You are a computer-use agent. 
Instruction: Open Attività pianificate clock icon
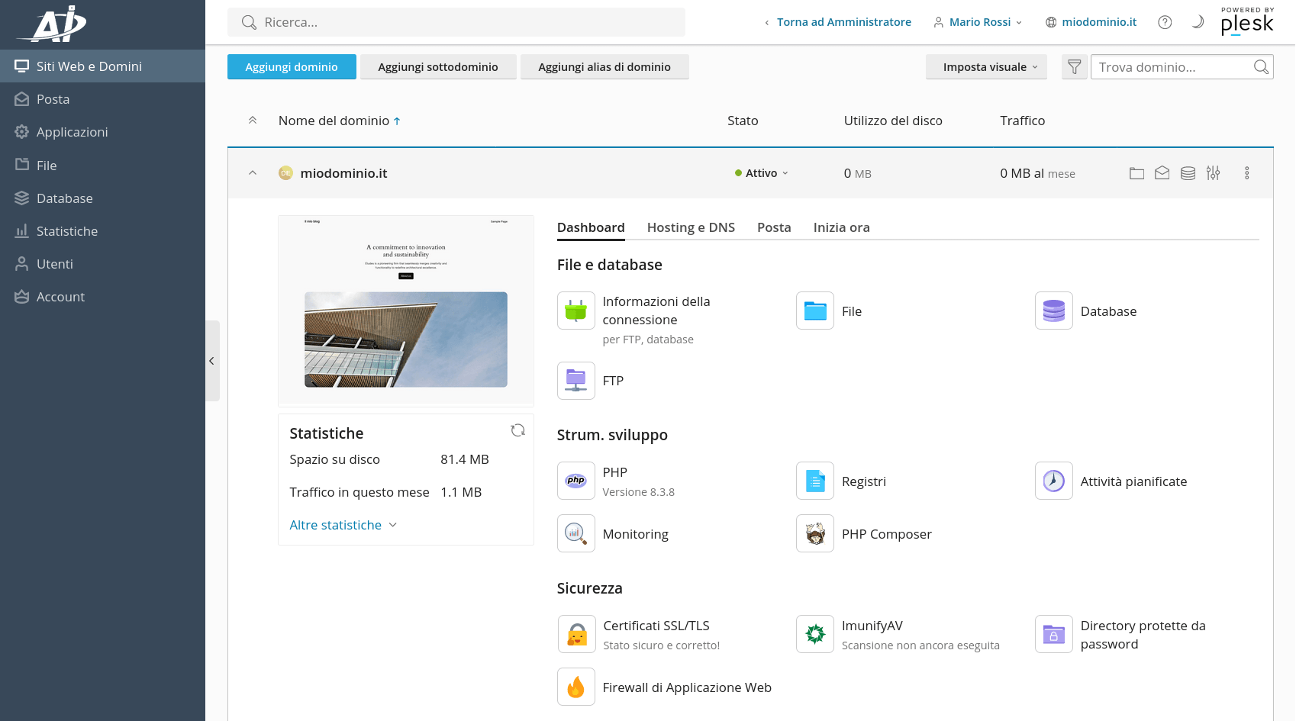(1054, 481)
